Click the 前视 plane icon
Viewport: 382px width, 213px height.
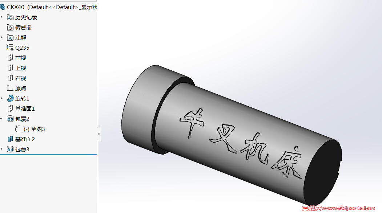tap(10, 58)
